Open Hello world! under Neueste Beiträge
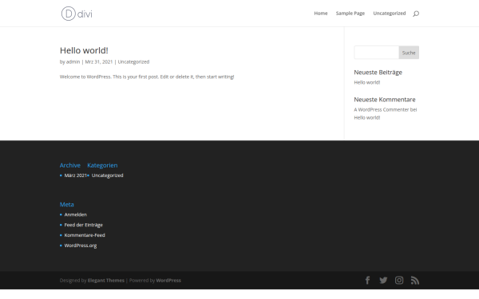This screenshot has height=299, width=479. (x=367, y=82)
